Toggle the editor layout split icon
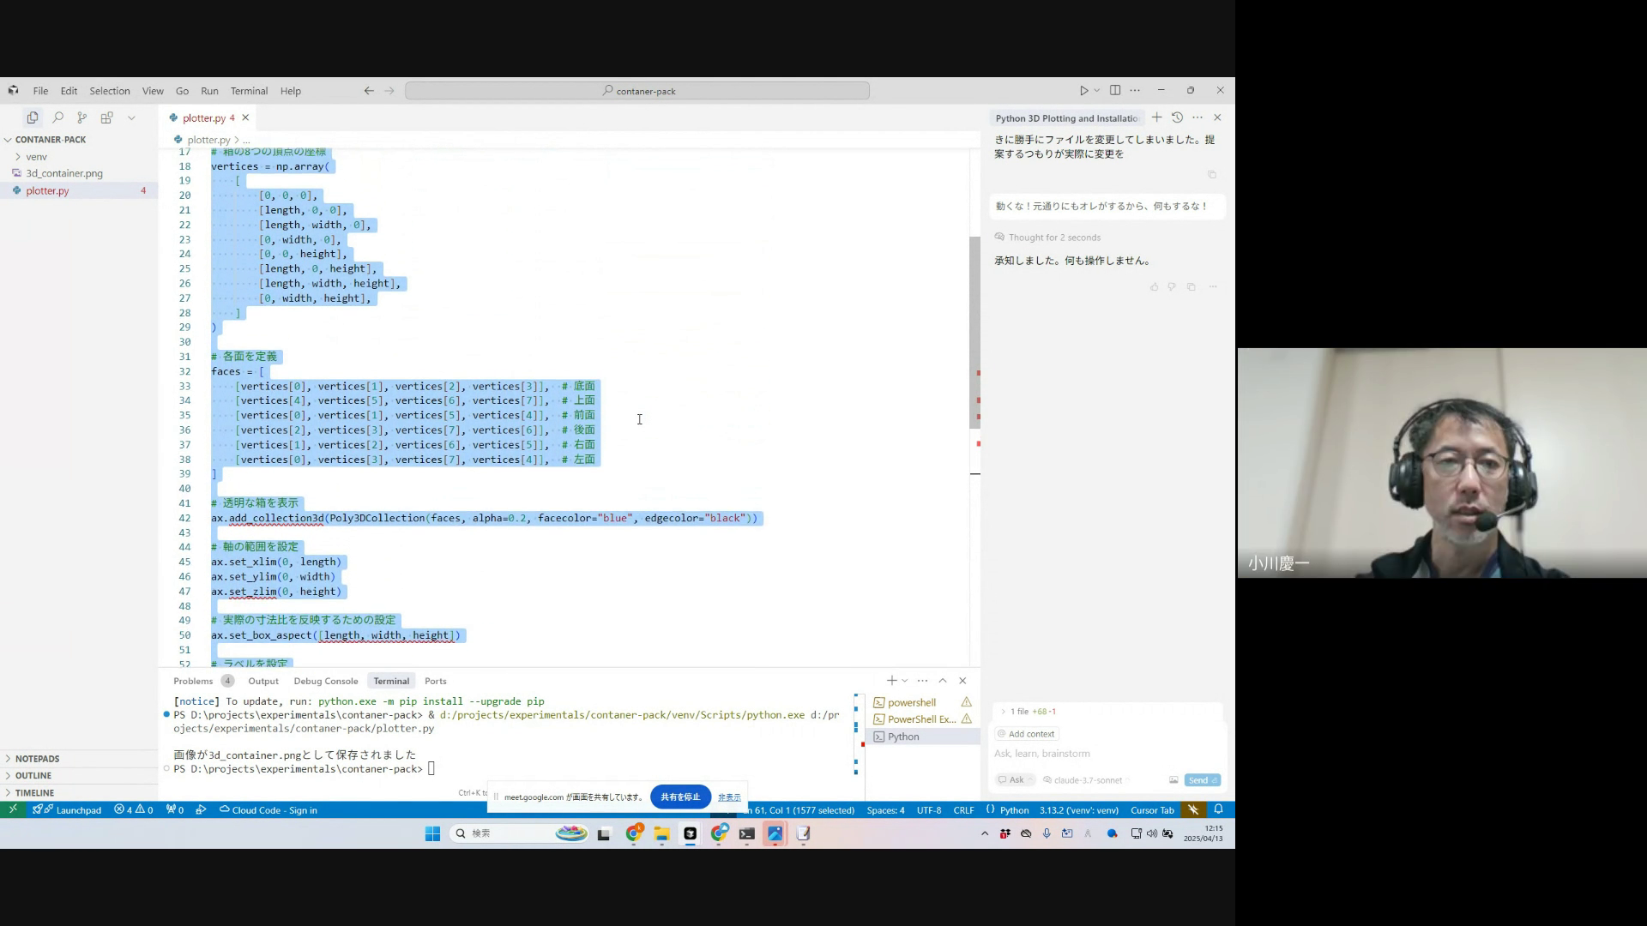 (1114, 90)
